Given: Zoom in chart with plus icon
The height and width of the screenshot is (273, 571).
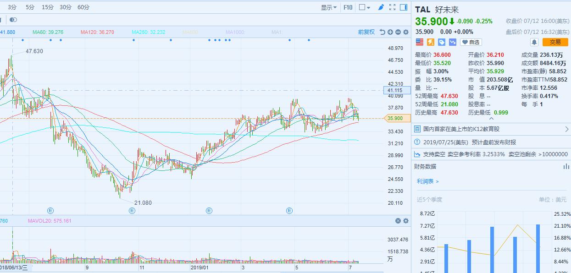Looking at the screenshot, I should [x=390, y=32].
